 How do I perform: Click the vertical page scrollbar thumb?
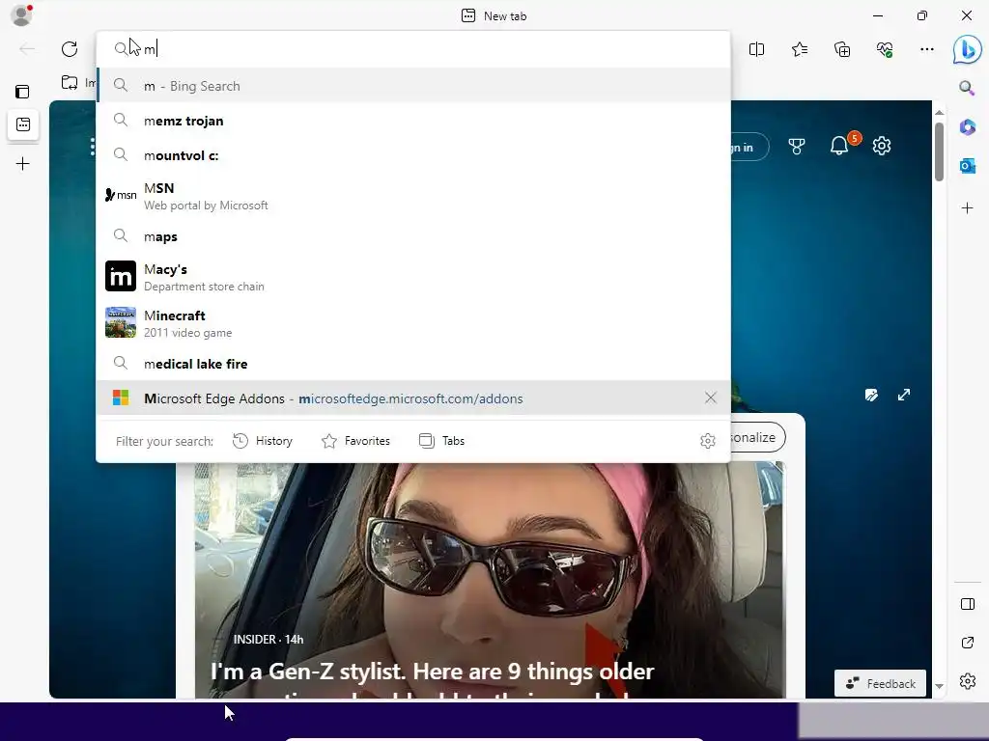[939, 151]
